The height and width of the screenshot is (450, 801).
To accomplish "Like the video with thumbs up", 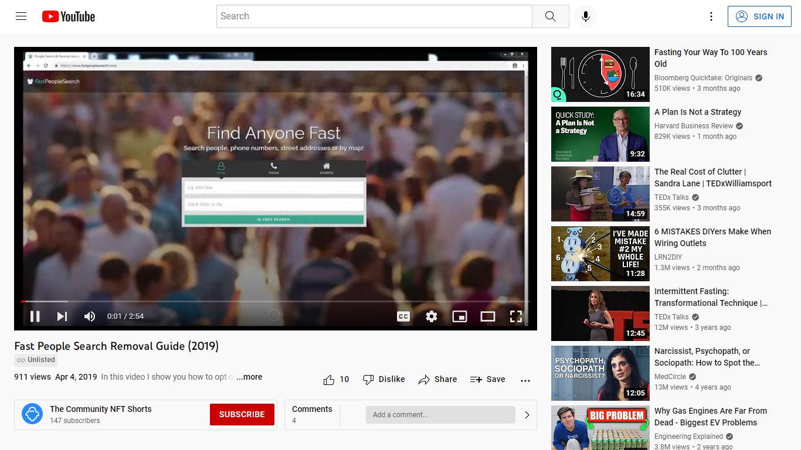I will coord(329,380).
